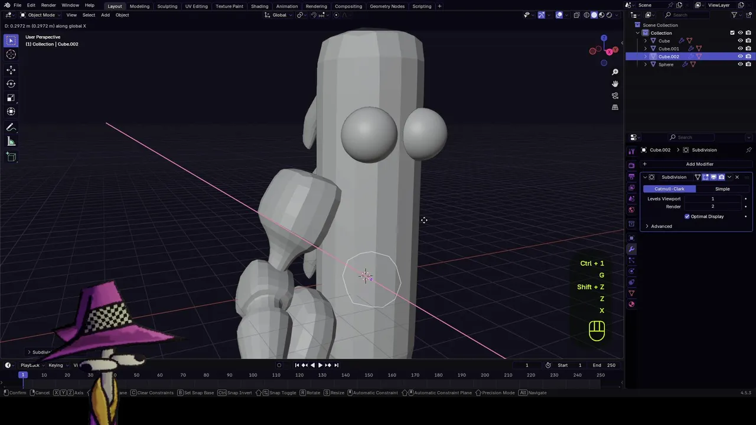This screenshot has width=756, height=425.
Task: Disable Cube.002 render camera icon
Action: (748, 57)
